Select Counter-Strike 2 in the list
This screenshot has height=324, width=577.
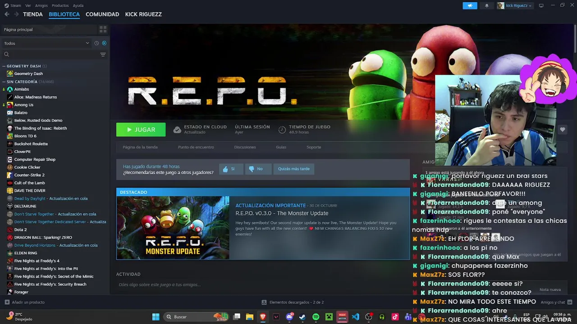pos(29,175)
